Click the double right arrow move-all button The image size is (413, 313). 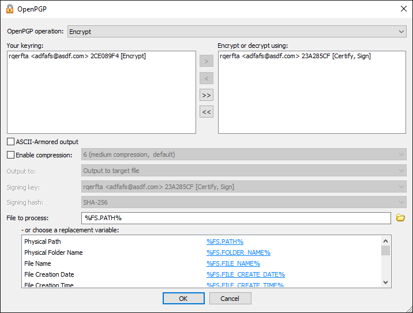[206, 95]
